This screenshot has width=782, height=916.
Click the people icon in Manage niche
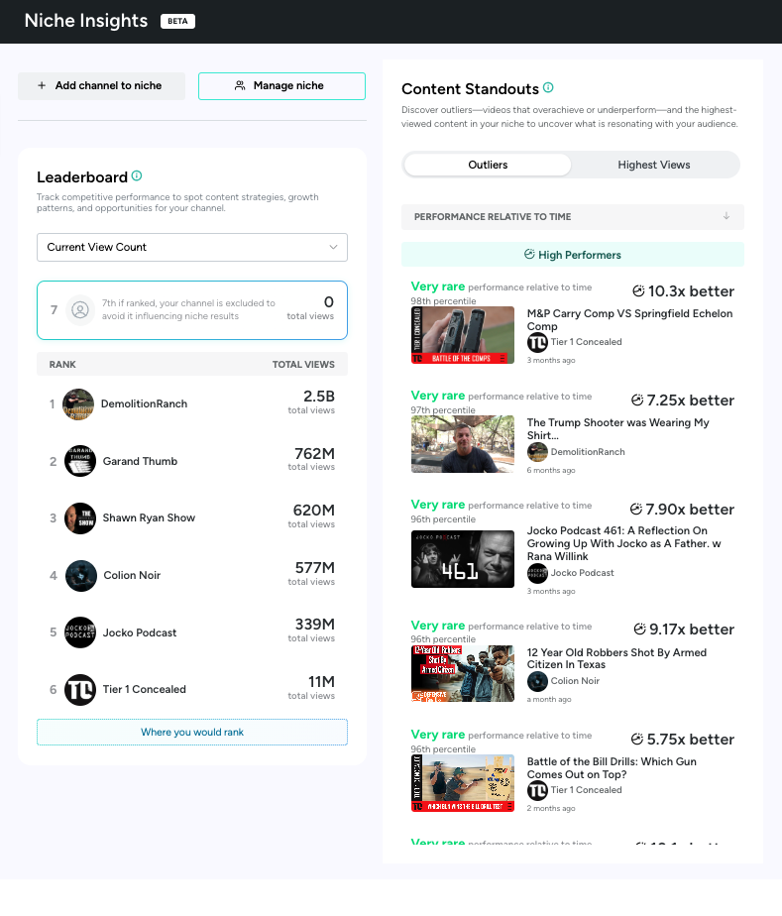click(x=240, y=85)
